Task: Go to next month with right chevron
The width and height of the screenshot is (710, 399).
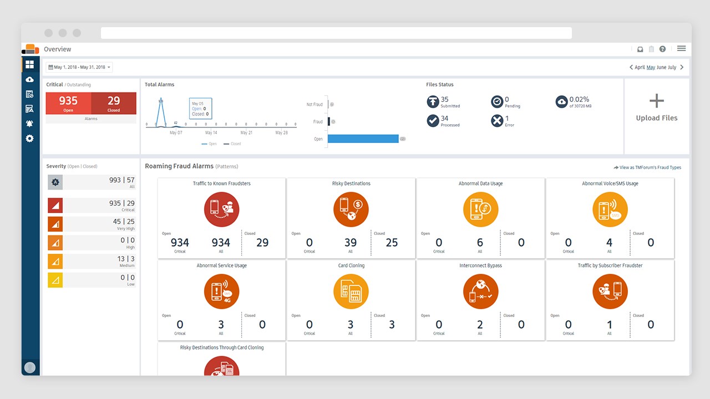Action: 682,68
